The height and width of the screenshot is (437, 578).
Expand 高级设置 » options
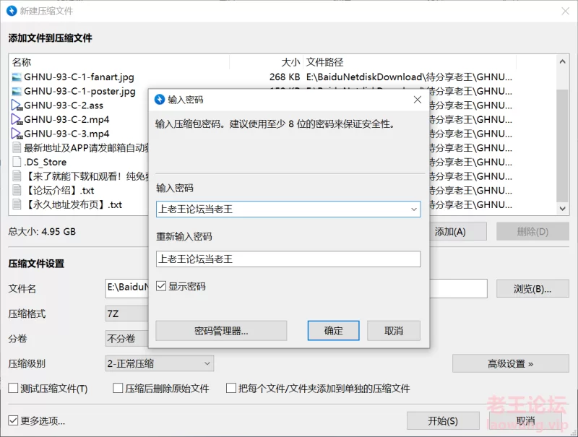click(x=511, y=363)
